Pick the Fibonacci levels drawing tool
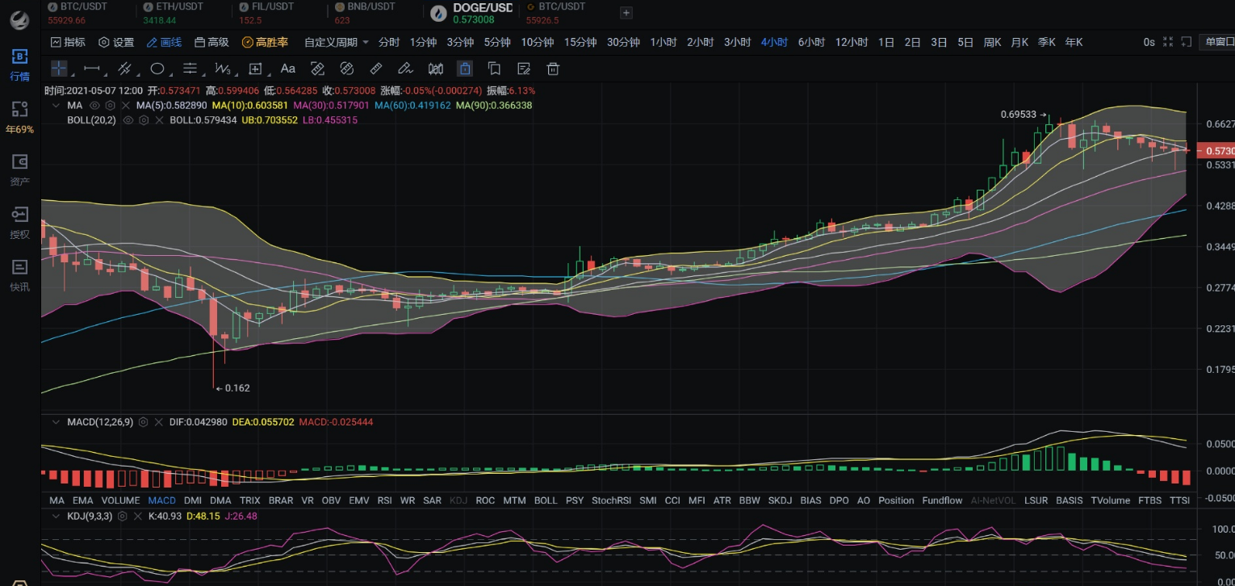 [190, 69]
